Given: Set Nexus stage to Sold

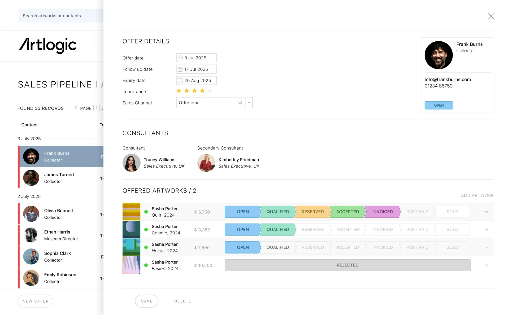Looking at the screenshot, I should 452,247.
